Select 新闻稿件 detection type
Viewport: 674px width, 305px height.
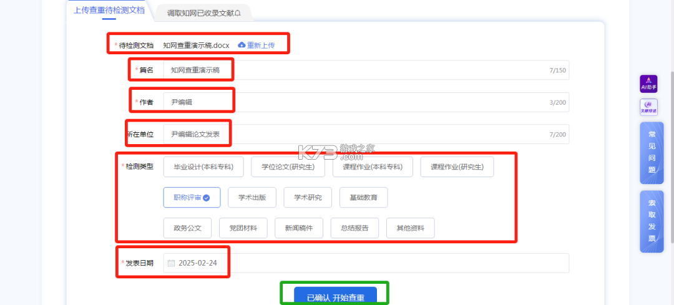[x=299, y=228]
